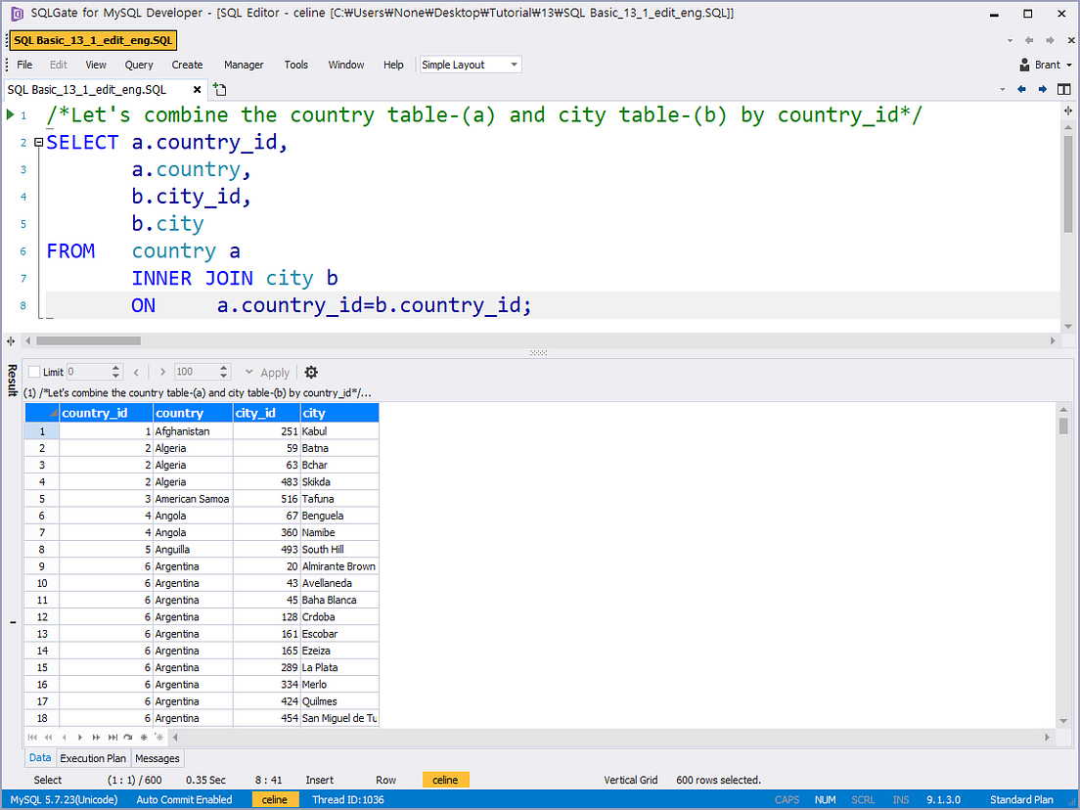This screenshot has height=810, width=1080.
Task: Click the new tab icon beside the SQL tab
Action: [219, 89]
